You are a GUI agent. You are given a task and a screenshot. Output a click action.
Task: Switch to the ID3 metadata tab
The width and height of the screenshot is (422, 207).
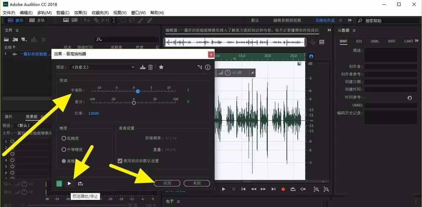(359, 41)
